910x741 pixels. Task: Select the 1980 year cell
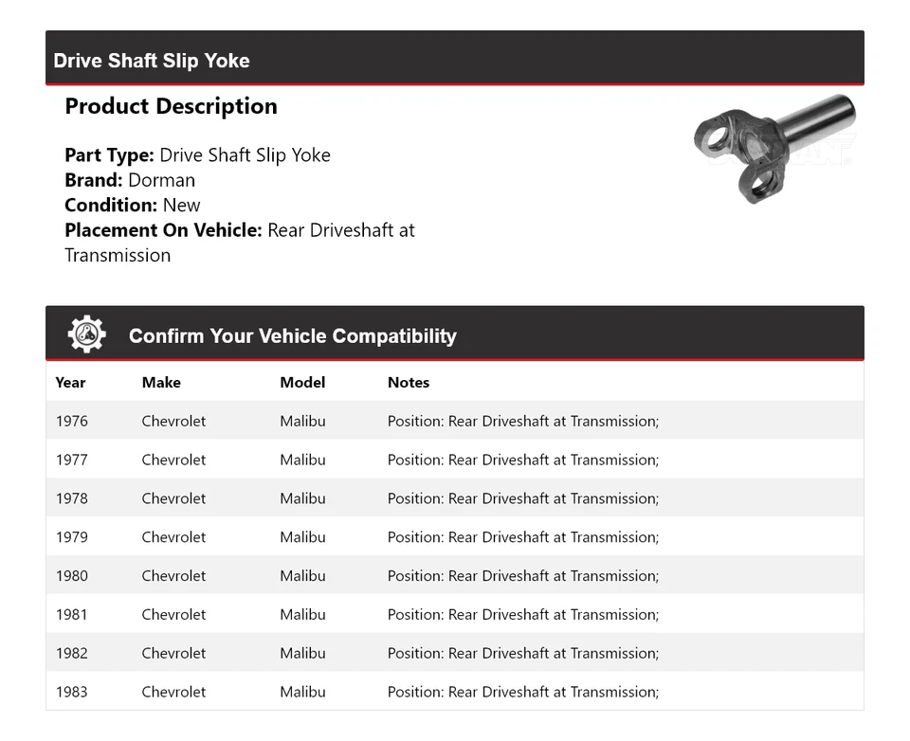(x=71, y=576)
